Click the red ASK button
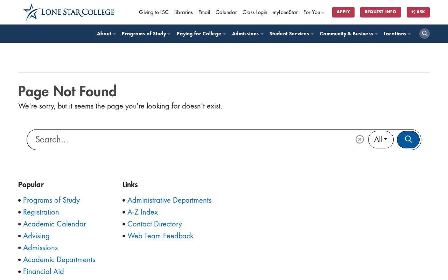 [x=418, y=12]
